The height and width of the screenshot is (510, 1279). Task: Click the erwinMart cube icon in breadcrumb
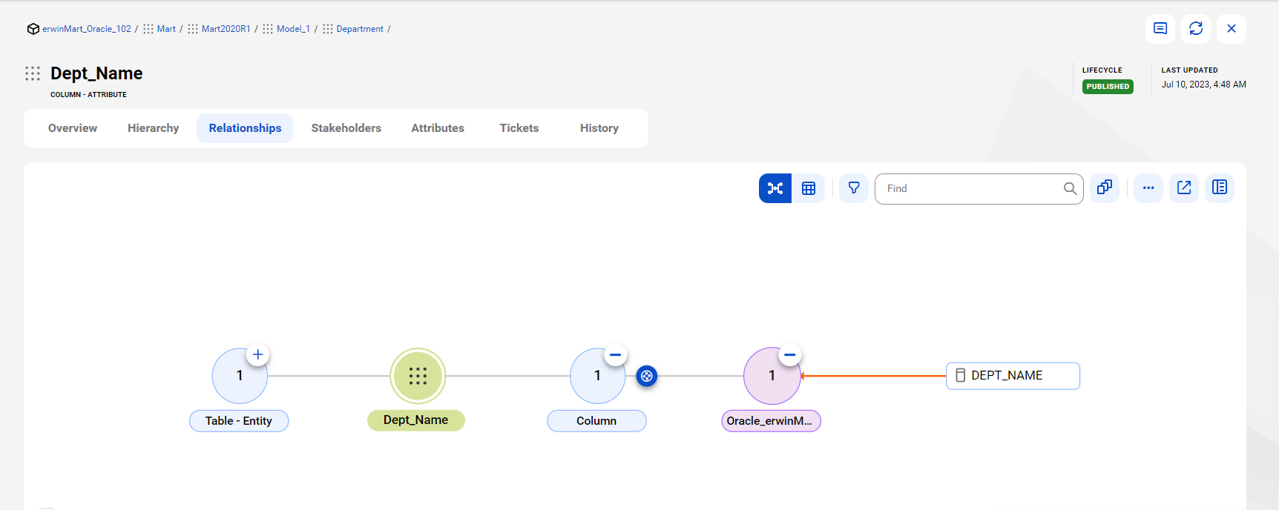pos(33,29)
